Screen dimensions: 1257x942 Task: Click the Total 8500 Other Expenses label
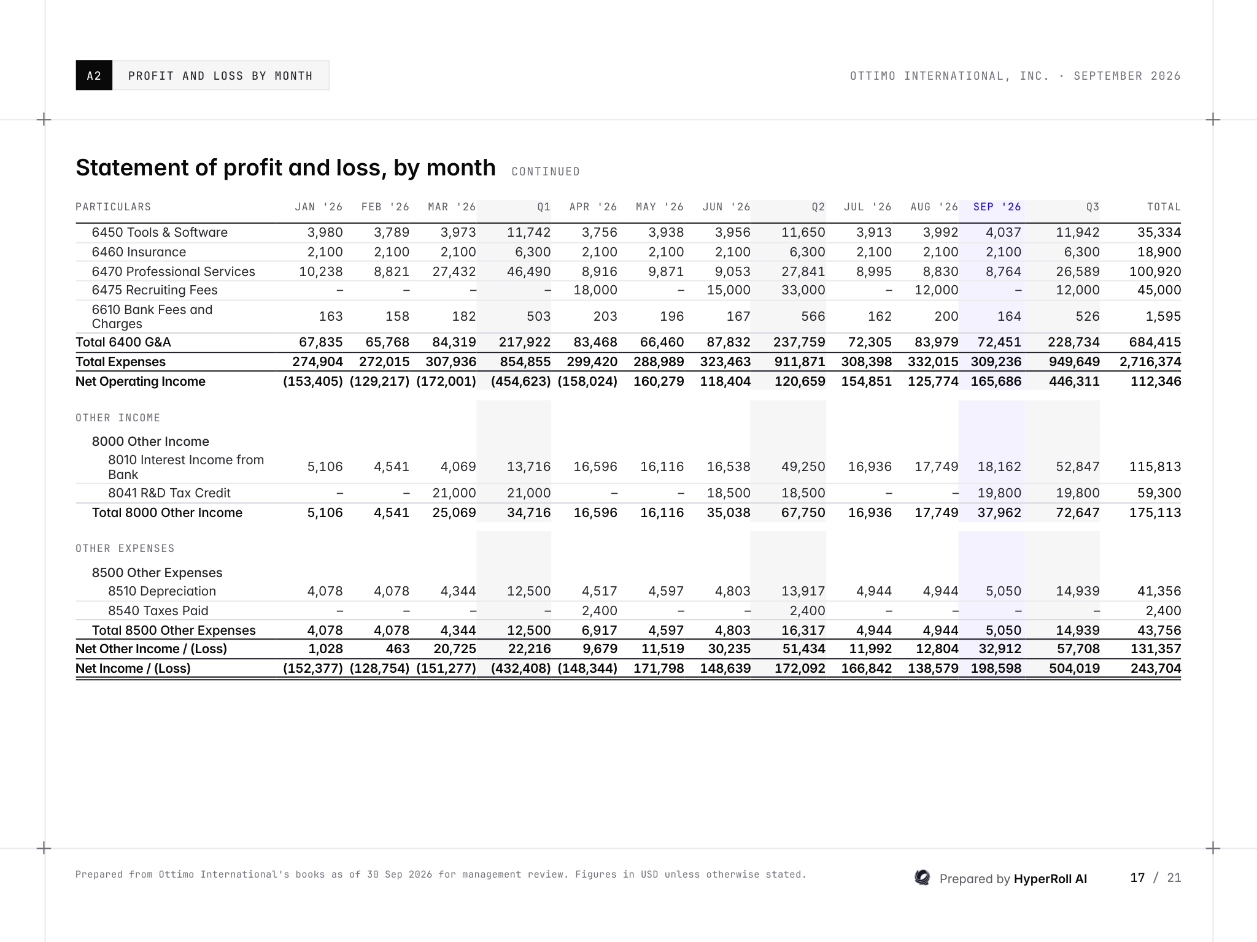click(x=174, y=630)
